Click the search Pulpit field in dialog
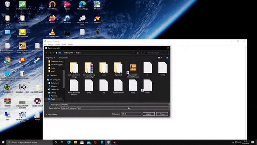The height and width of the screenshot is (145, 257). (155, 53)
